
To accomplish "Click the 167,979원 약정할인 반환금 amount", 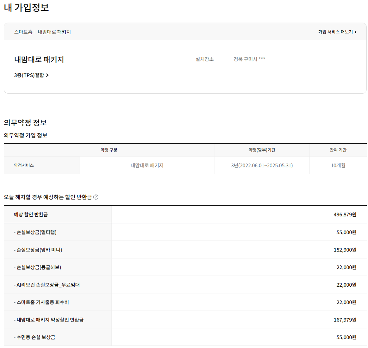I will tap(345, 320).
